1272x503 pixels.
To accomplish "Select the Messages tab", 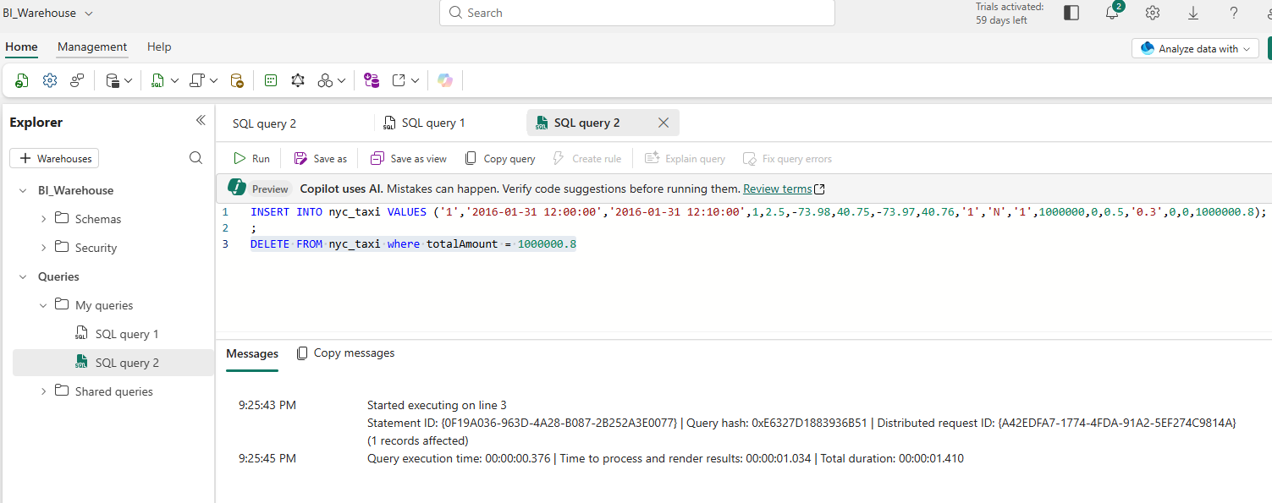I will point(252,353).
